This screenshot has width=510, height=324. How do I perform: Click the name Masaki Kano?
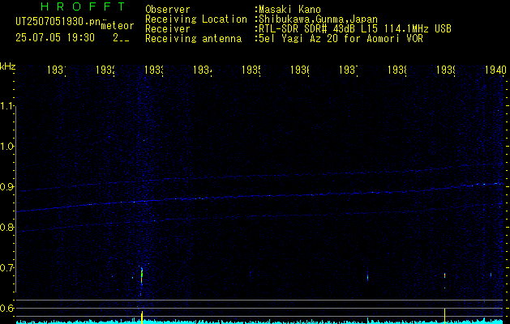(288, 10)
